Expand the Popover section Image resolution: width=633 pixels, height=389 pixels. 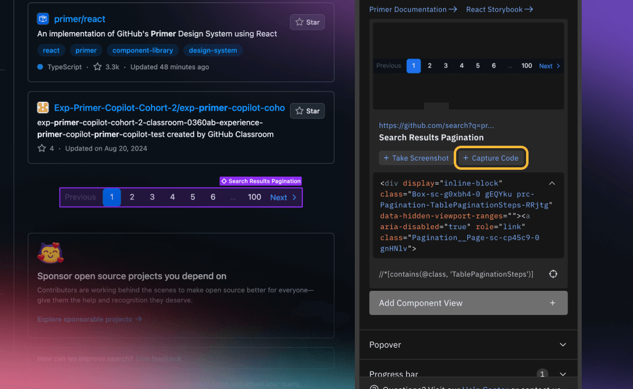469,345
